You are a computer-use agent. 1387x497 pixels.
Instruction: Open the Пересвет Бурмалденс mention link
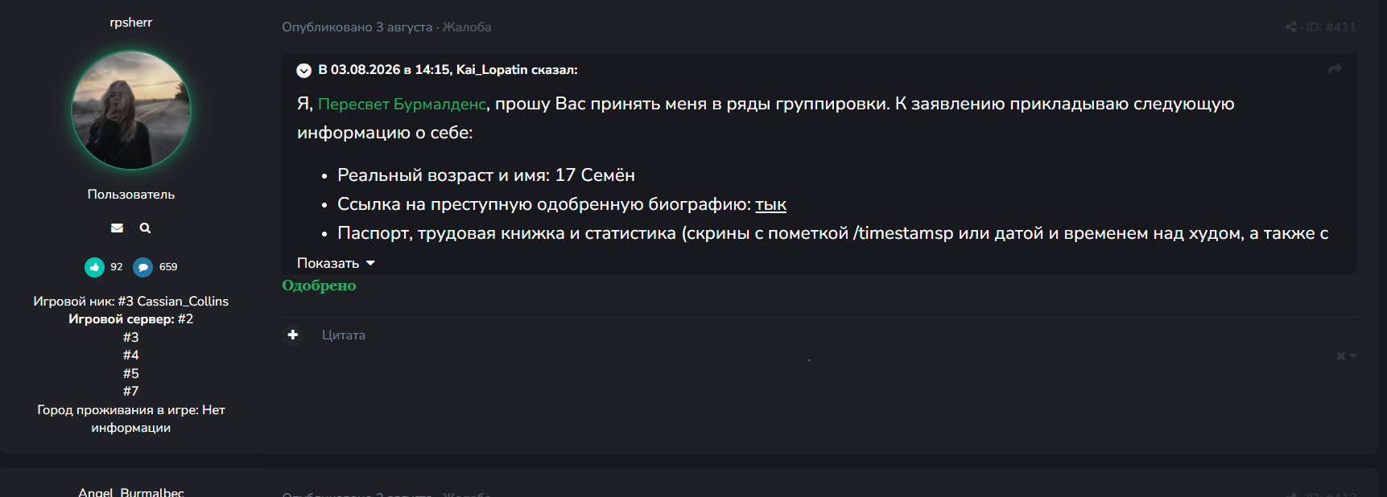(x=402, y=104)
